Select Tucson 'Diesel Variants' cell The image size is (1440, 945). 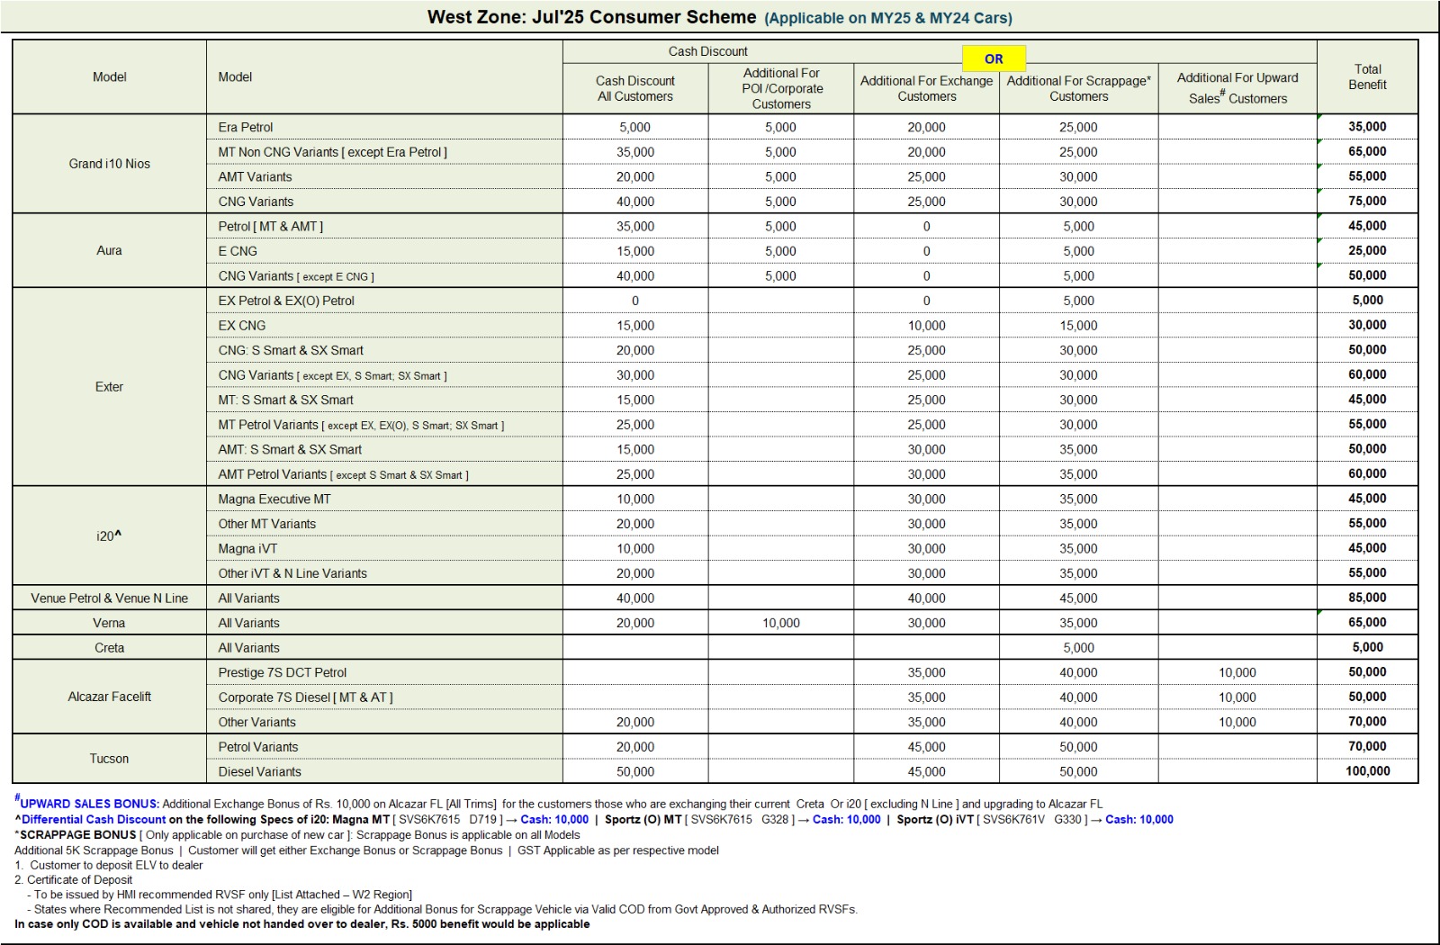point(384,771)
